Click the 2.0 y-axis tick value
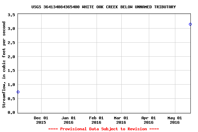Viewport: 198px width, 132px height. click(11, 57)
